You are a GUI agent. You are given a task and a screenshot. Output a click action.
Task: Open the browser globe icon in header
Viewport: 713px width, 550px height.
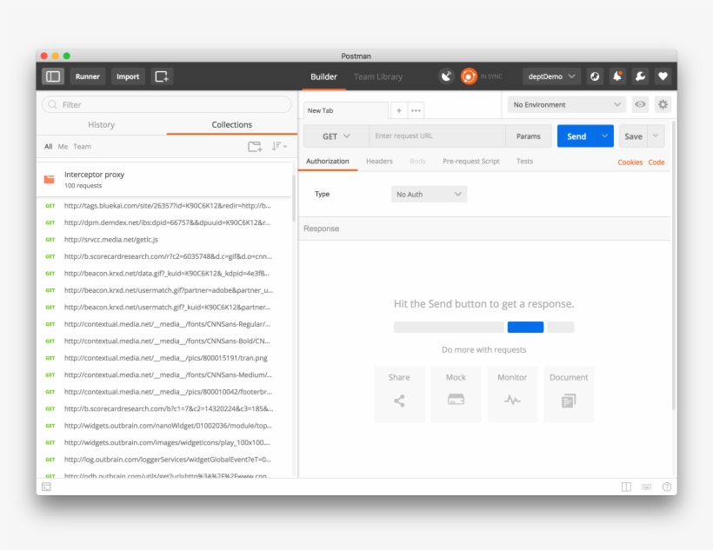[x=595, y=76]
